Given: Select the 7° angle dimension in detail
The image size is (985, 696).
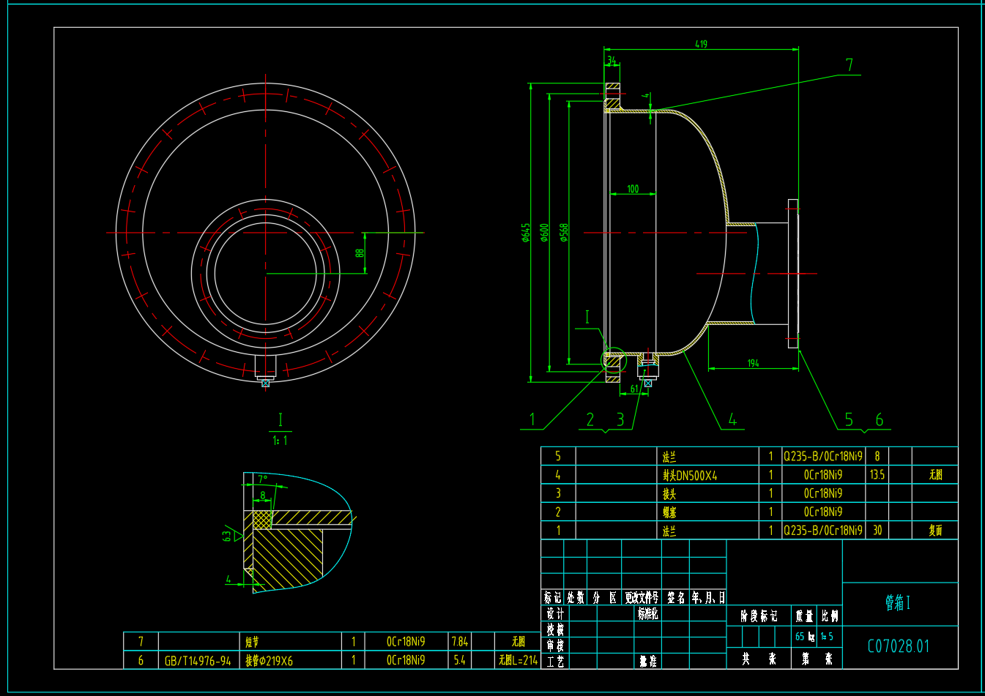Looking at the screenshot, I should click(x=262, y=479).
